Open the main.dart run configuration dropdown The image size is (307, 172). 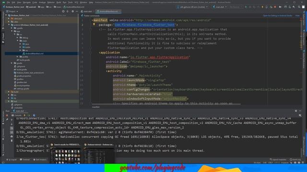pyautogui.click(x=220, y=7)
